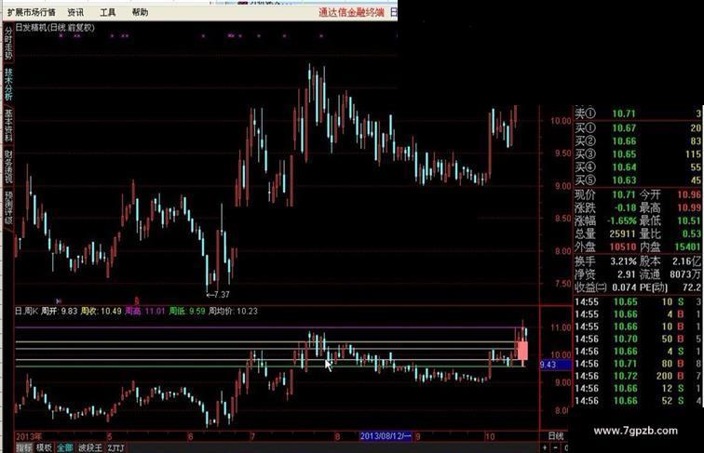The height and width of the screenshot is (453, 704).
Task: Select the 全部 indicator tab
Action: (65, 447)
